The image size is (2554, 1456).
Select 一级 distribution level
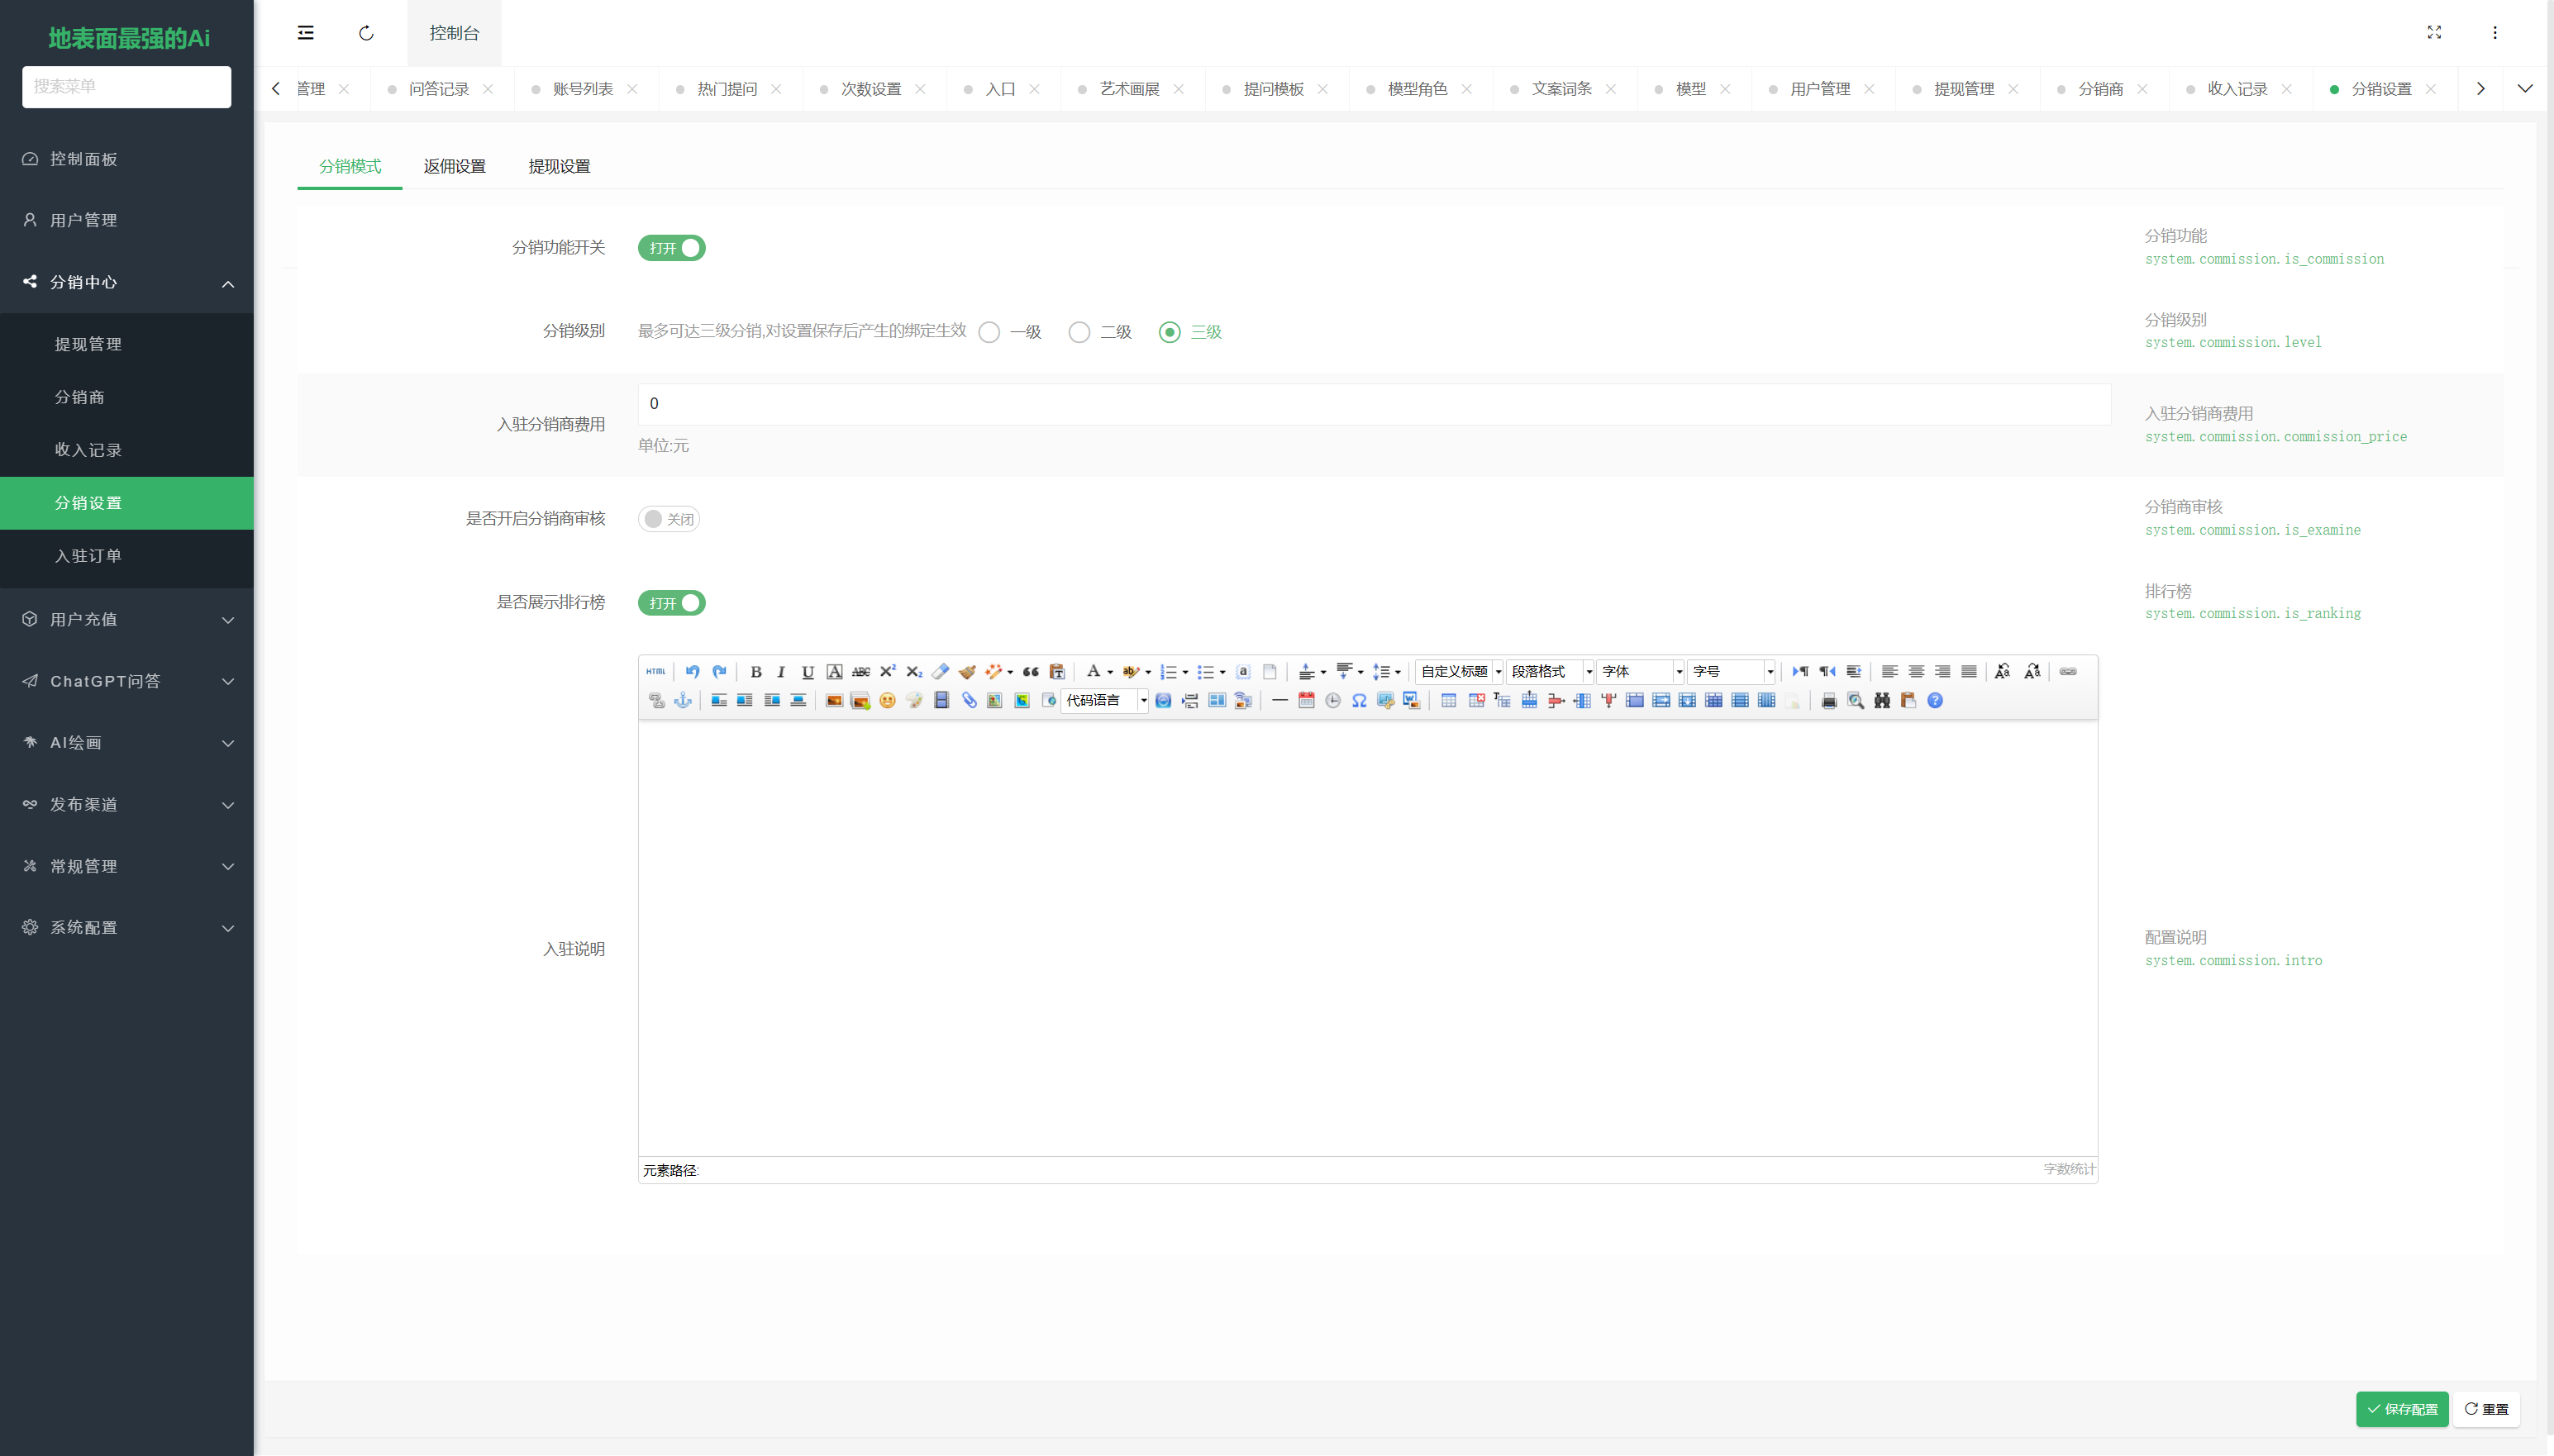pos(1010,332)
